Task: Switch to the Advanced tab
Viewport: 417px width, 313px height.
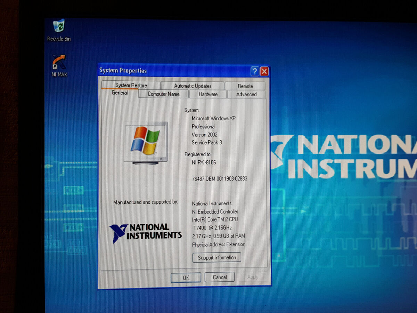Action: click(246, 94)
